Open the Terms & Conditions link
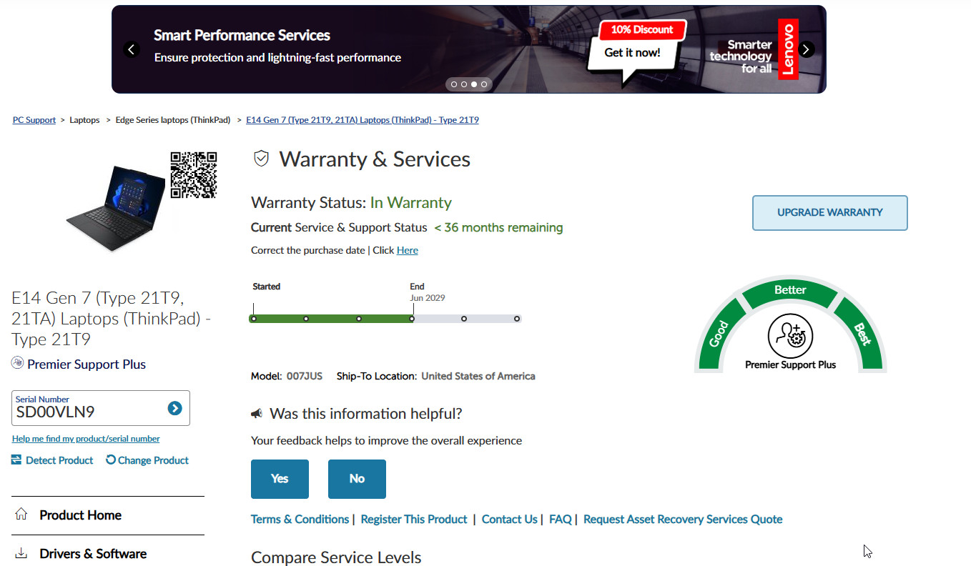 (300, 520)
